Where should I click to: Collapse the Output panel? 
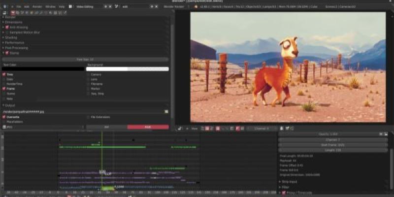click(x=3, y=105)
